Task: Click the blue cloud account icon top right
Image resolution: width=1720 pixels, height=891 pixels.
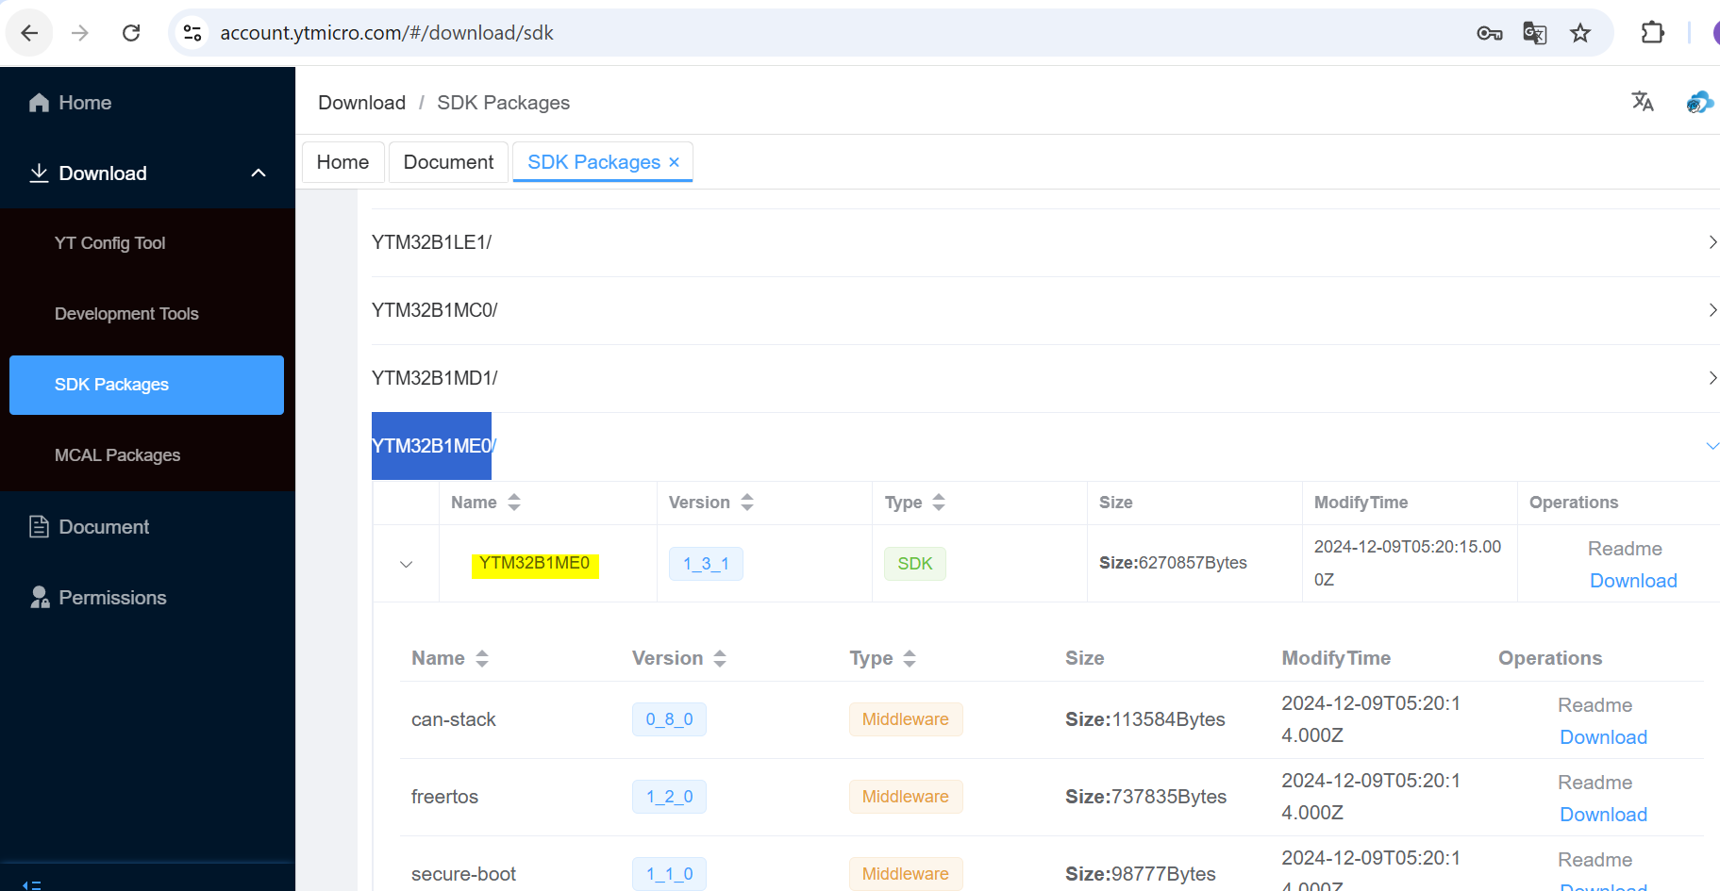Action: pyautogui.click(x=1698, y=101)
